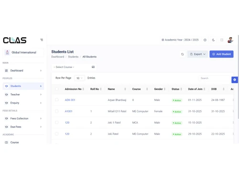Go to Dashboard breadcrumb link
This screenshot has height=179, width=239.
[x=58, y=57]
